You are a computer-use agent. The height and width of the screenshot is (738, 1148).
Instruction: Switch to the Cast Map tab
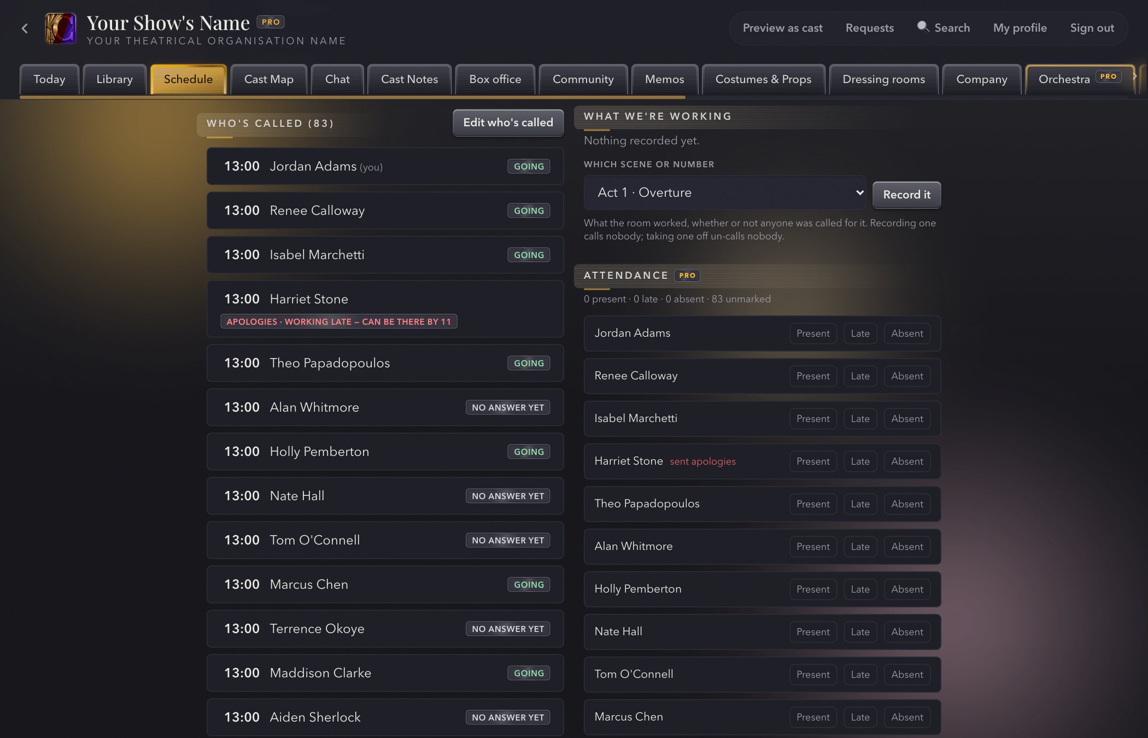(x=269, y=79)
